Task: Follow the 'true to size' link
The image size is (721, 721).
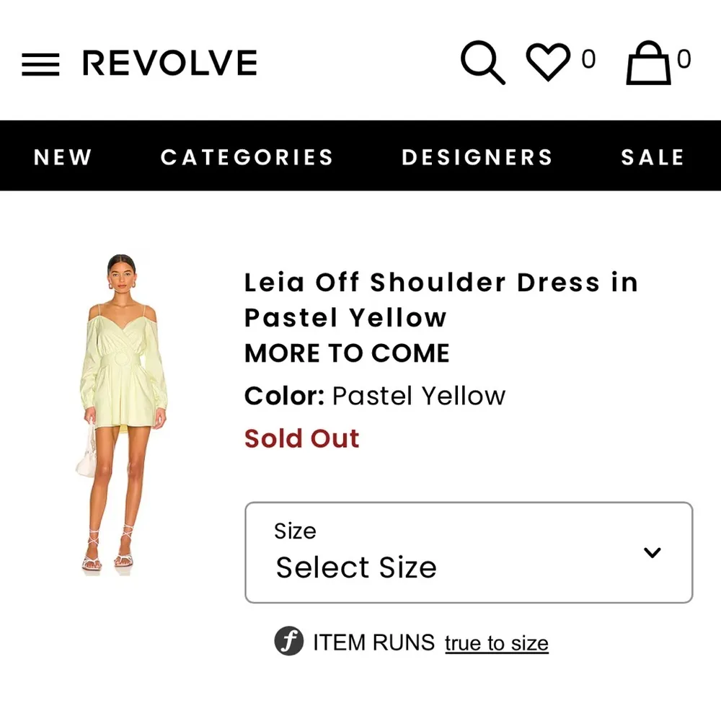Action: click(x=496, y=642)
